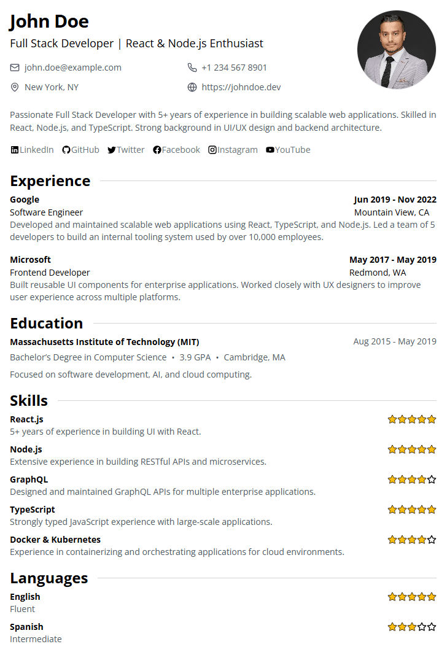This screenshot has width=447, height=652.
Task: Click the location pin icon
Action: 15,87
